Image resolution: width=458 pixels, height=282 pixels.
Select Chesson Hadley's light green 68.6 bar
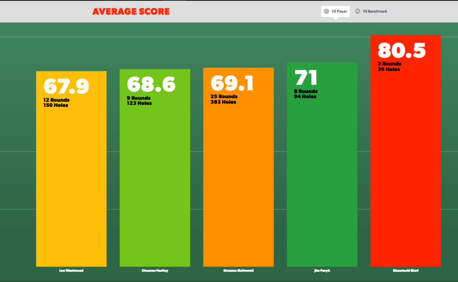pos(155,168)
